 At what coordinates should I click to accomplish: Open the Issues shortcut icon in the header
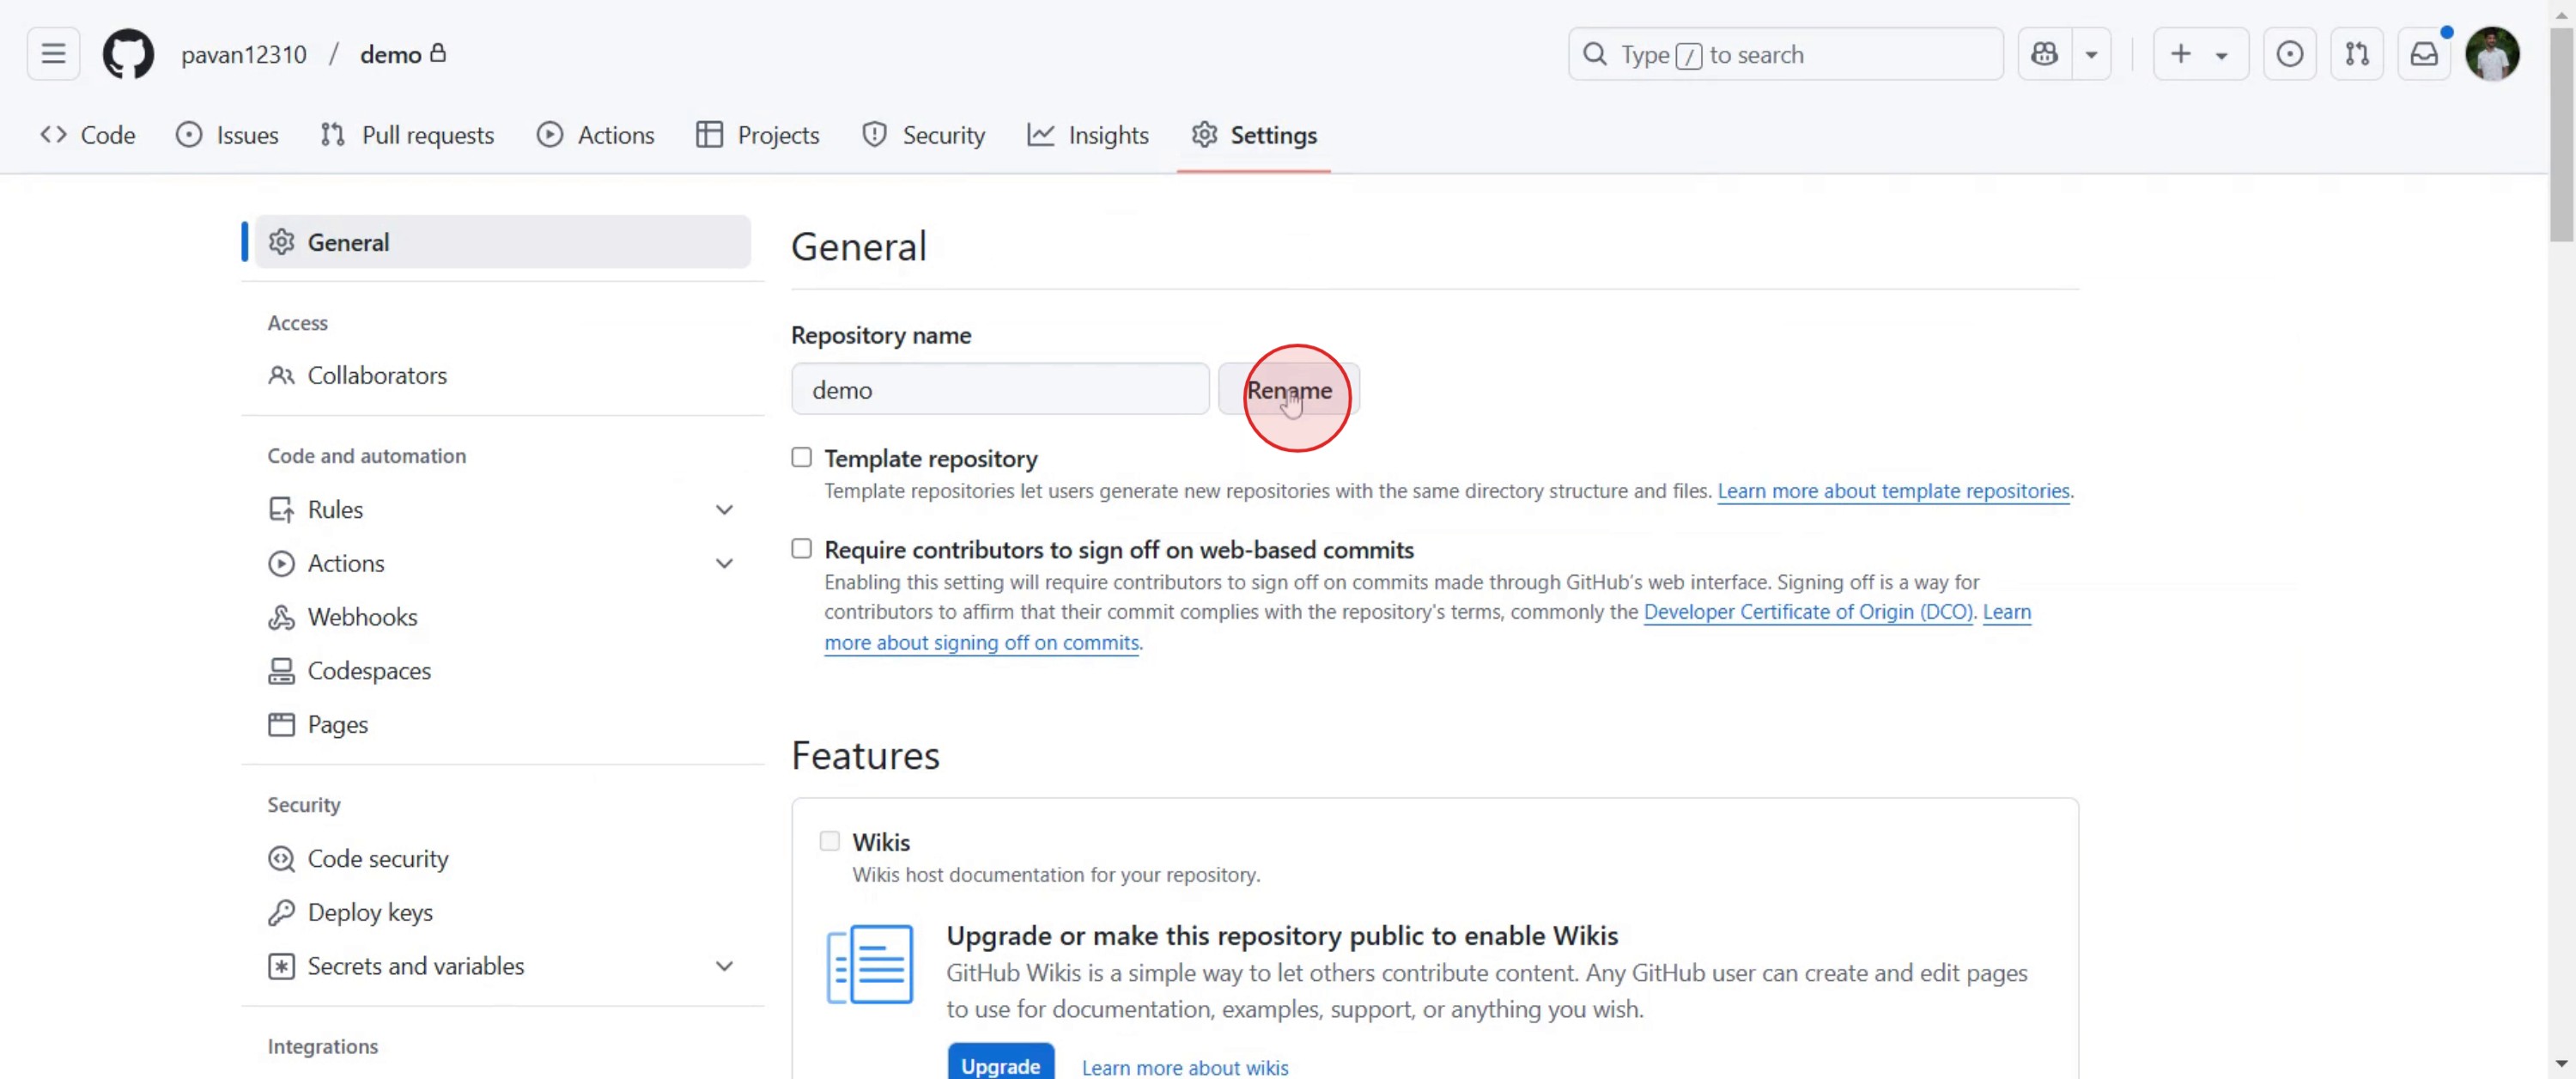click(x=2289, y=54)
